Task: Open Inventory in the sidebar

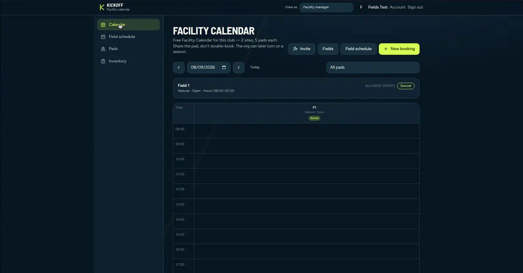Action: click(x=129, y=61)
